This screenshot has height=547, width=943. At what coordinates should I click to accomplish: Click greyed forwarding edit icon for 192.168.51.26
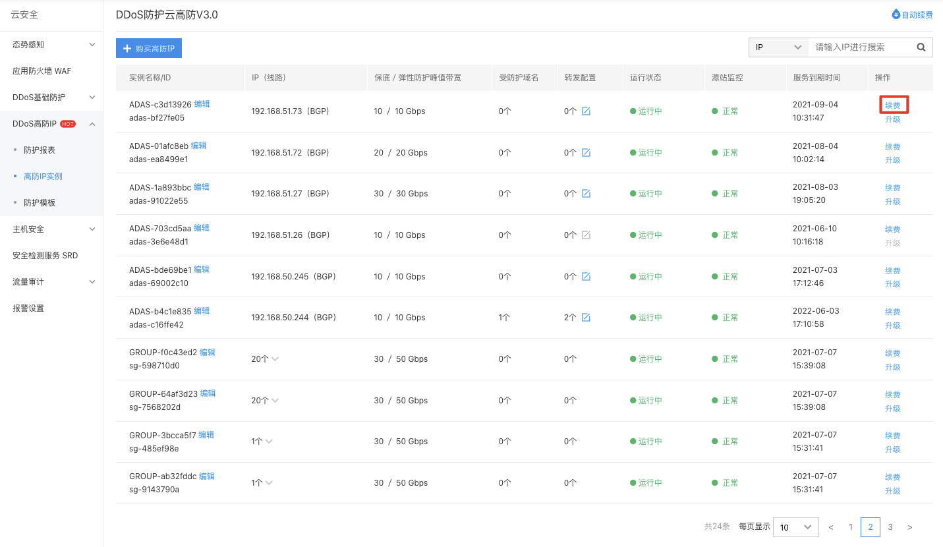[586, 235]
